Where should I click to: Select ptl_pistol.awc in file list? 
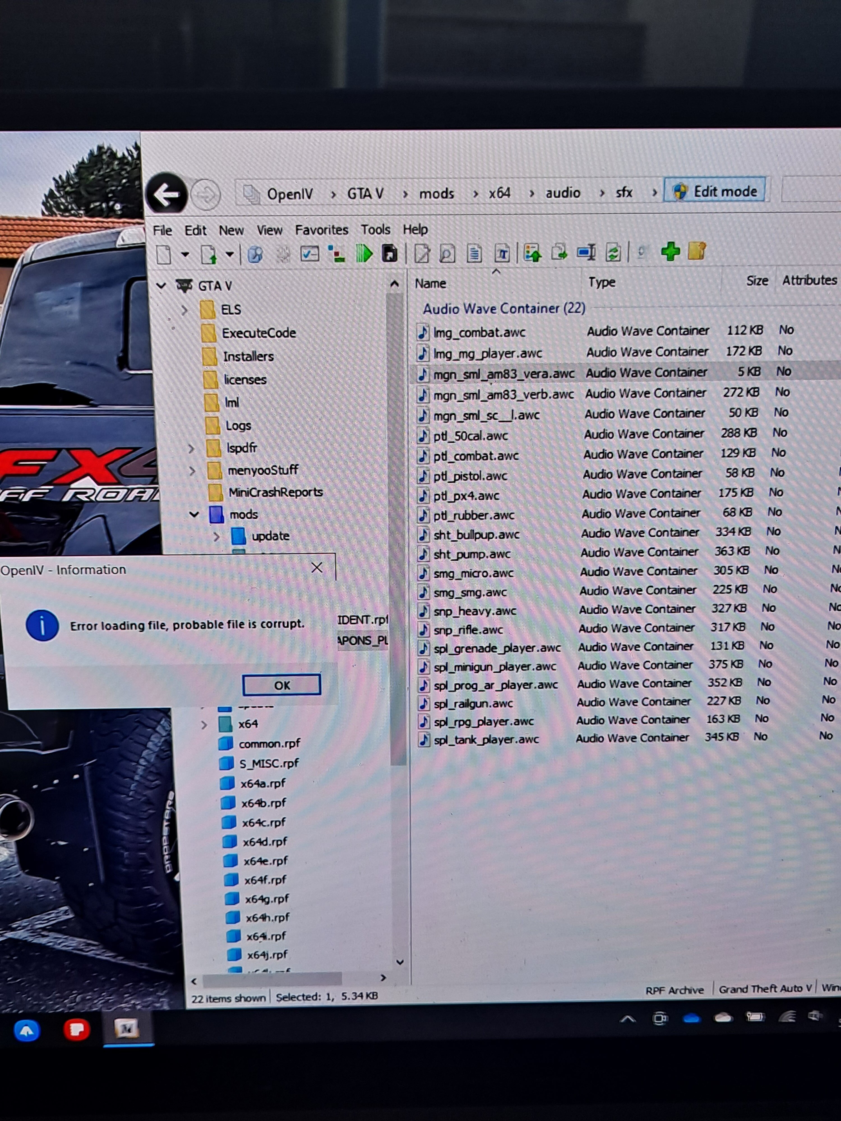coord(470,476)
